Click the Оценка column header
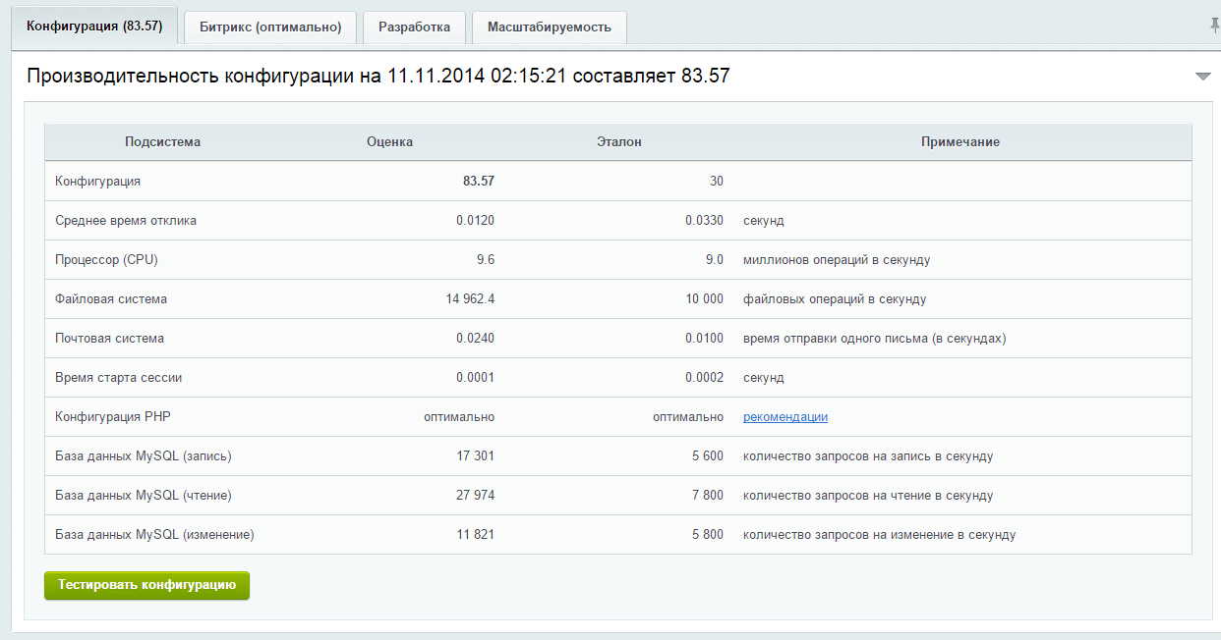Viewport: 1221px width, 640px height. coord(389,142)
